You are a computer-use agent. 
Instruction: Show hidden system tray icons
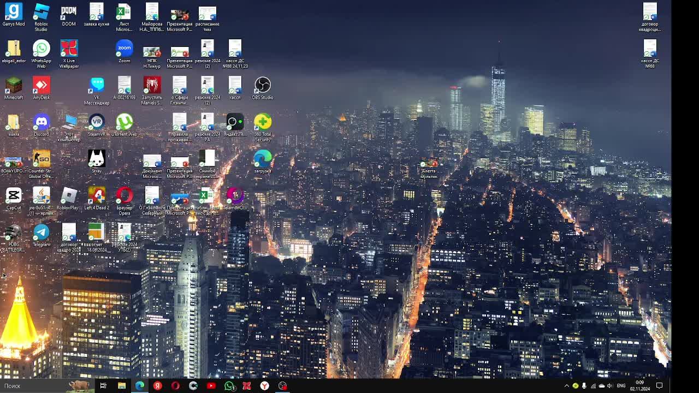coord(567,386)
